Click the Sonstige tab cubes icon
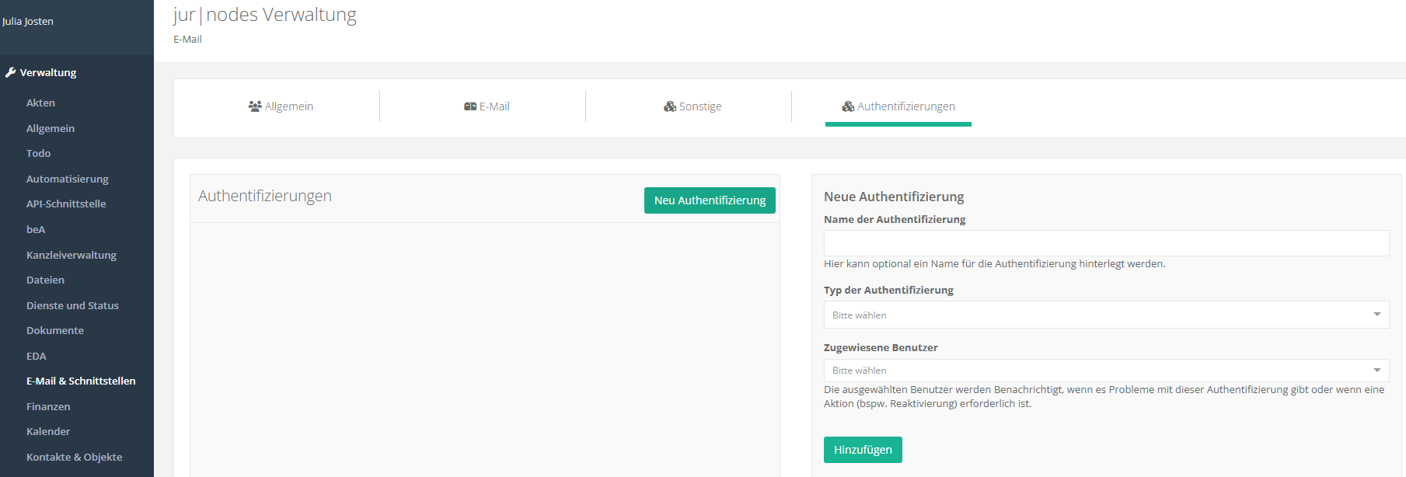 [669, 106]
